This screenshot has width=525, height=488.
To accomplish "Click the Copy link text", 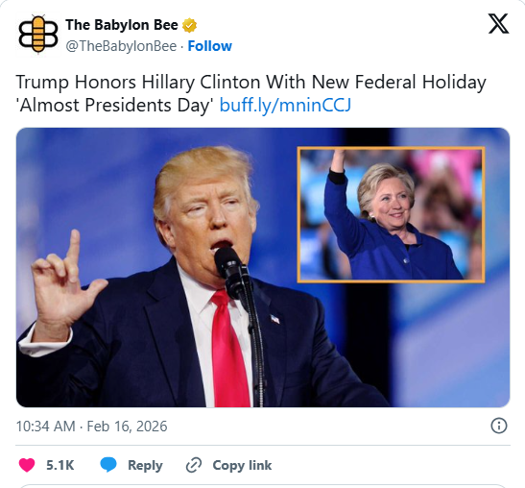I will pyautogui.click(x=242, y=465).
